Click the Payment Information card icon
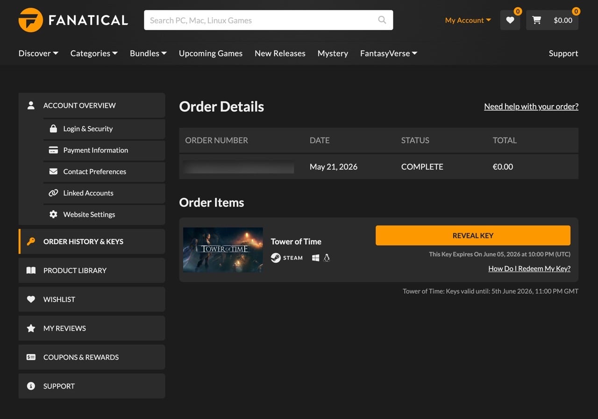 (53, 150)
